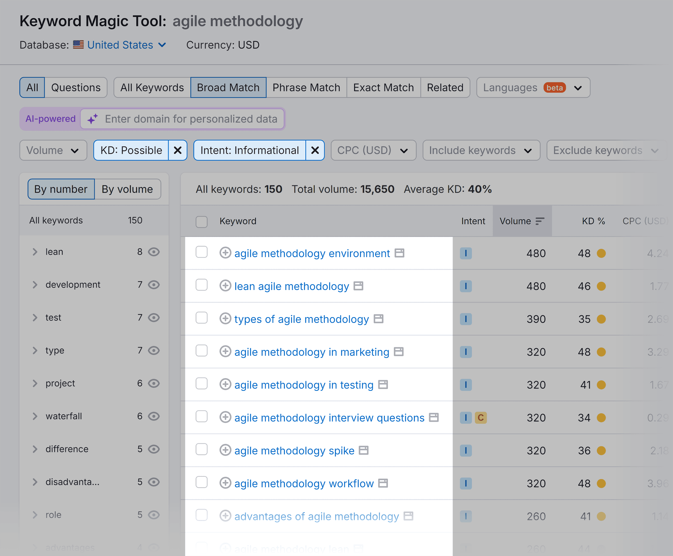Click the KD: Possible filter button
The image size is (673, 556).
(131, 150)
